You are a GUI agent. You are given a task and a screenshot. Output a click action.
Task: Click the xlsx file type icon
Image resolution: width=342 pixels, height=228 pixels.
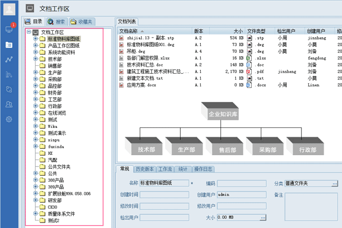point(249,58)
